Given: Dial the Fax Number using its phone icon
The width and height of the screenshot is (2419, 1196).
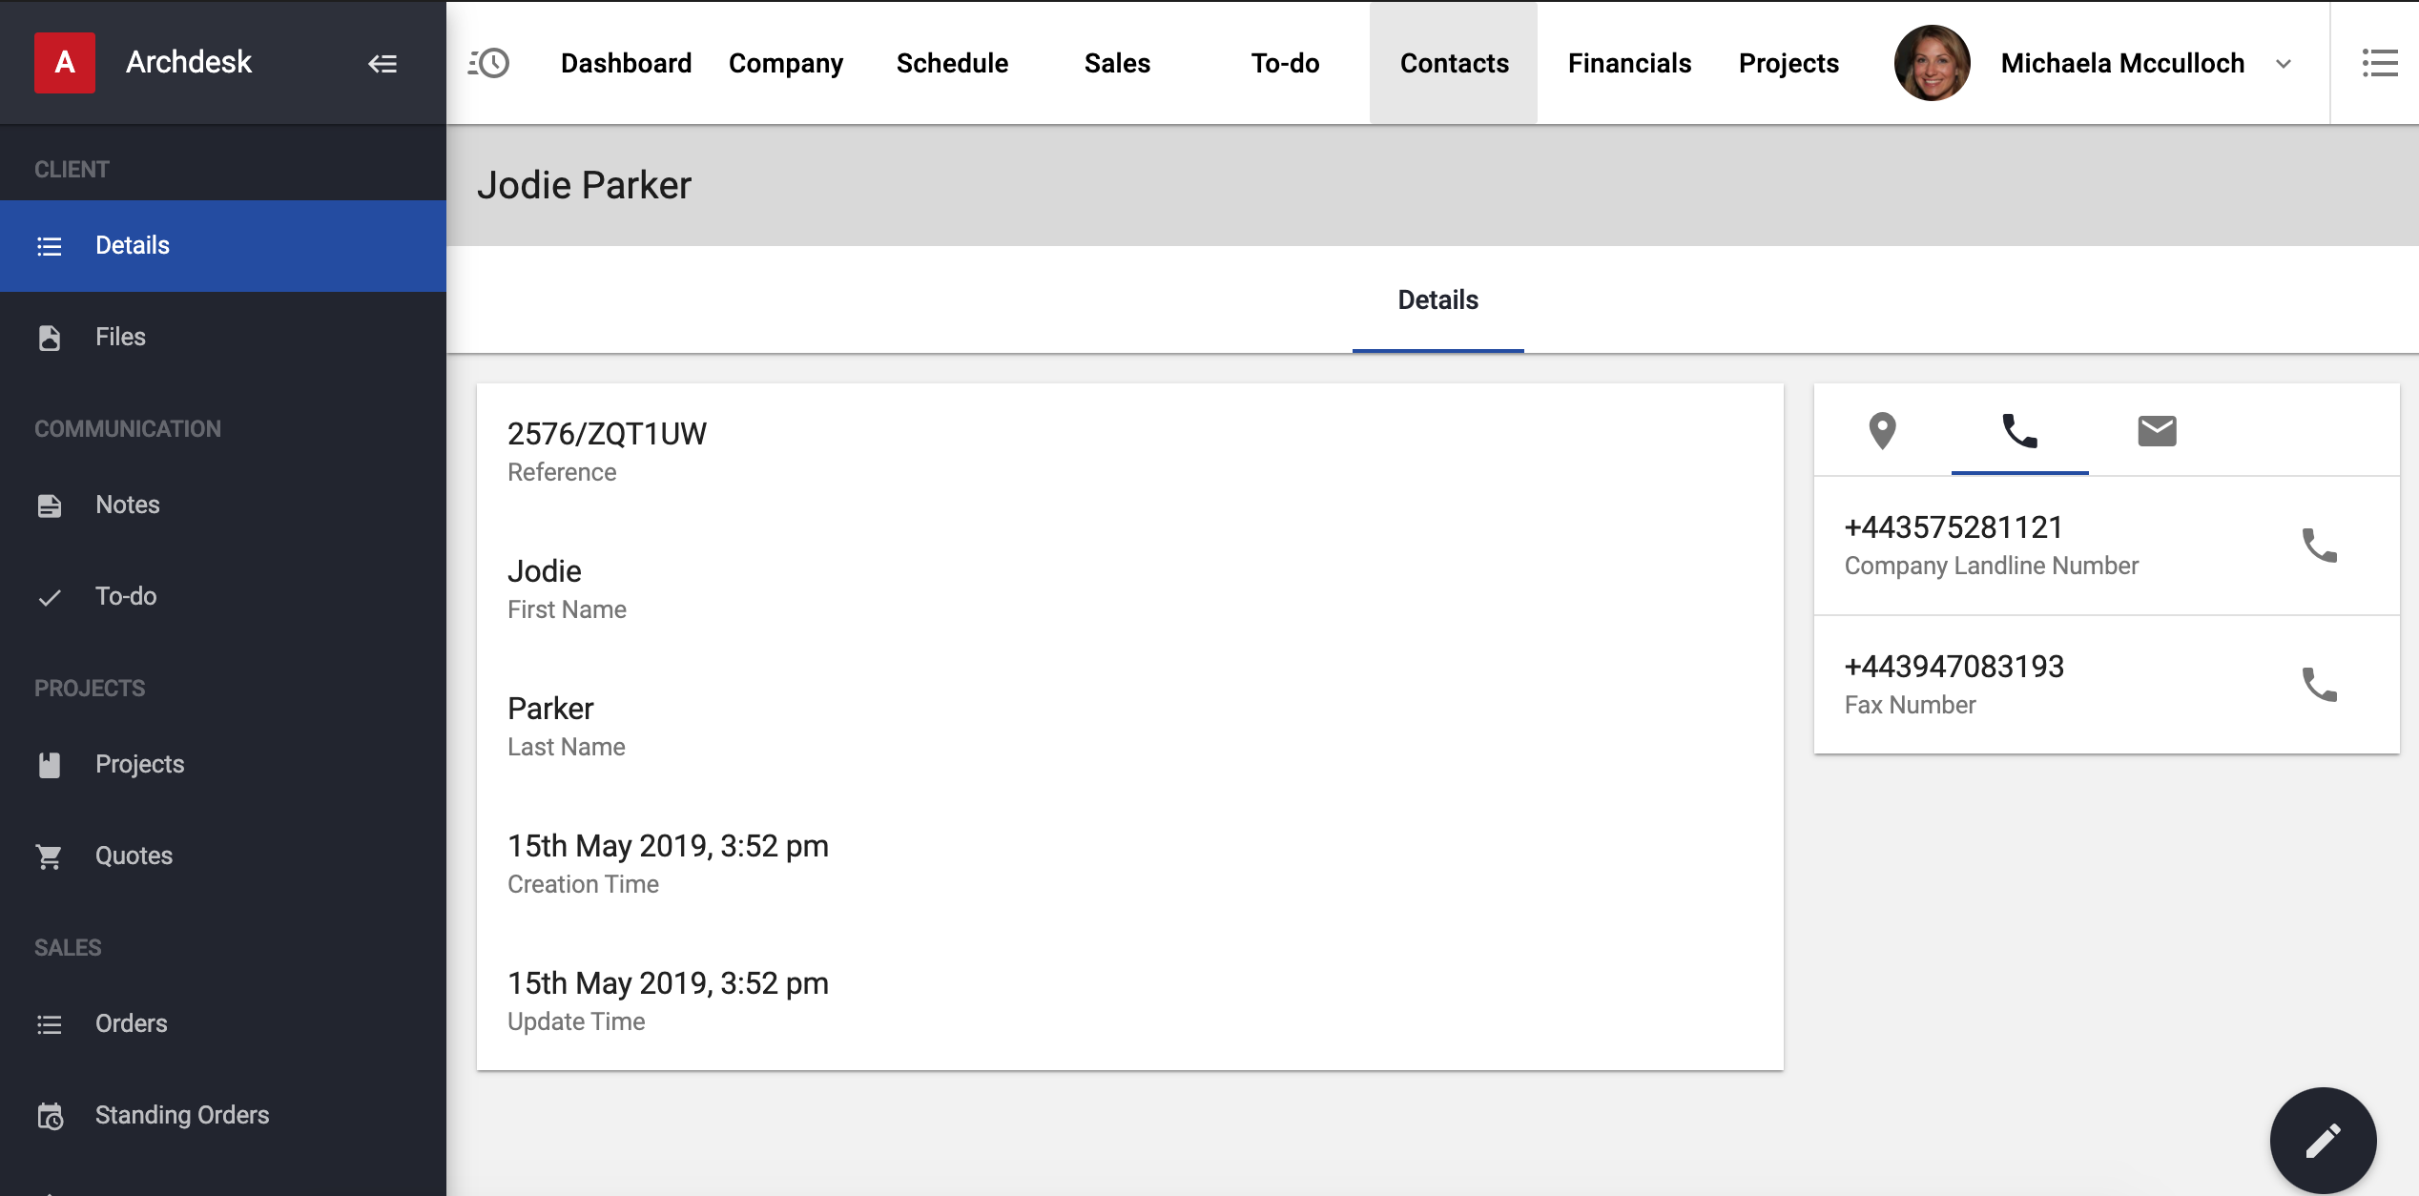Looking at the screenshot, I should [x=2320, y=685].
